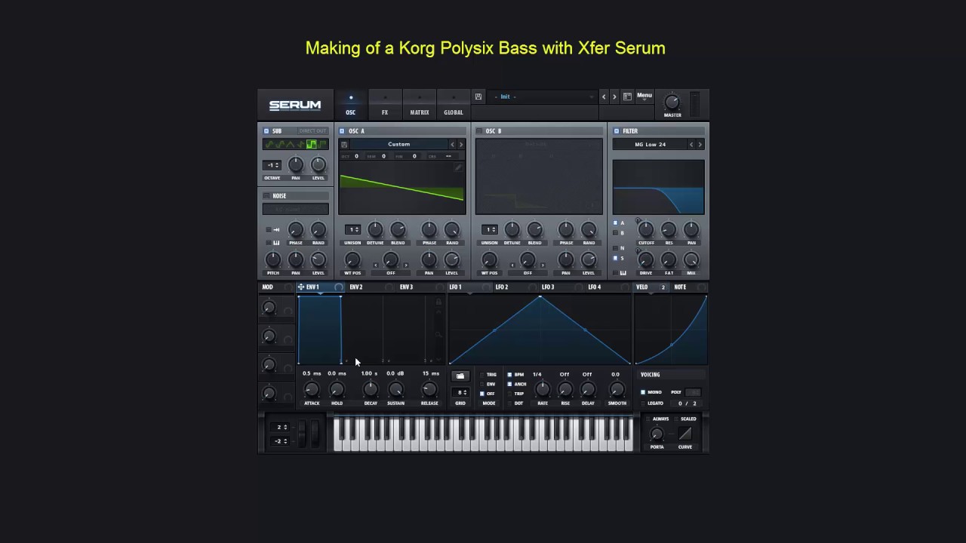Go to the previous preset arrow
This screenshot has height=543, width=966.
point(603,97)
